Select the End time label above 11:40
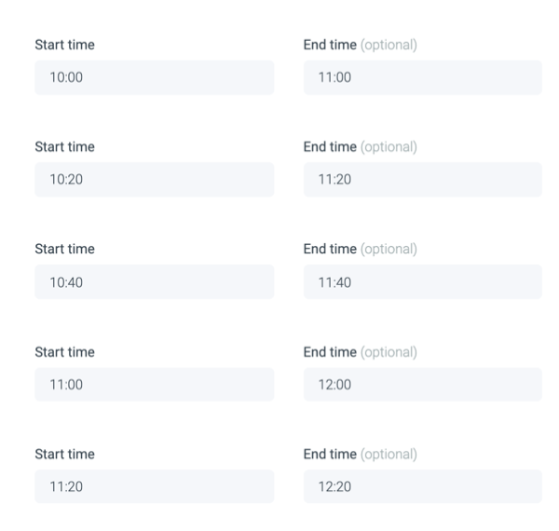Viewport: 559px width, 531px height. (x=330, y=250)
